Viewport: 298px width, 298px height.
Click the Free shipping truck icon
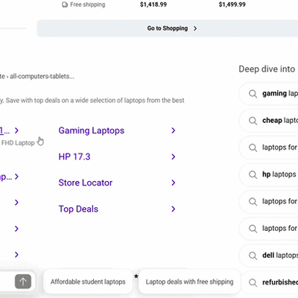65,4
